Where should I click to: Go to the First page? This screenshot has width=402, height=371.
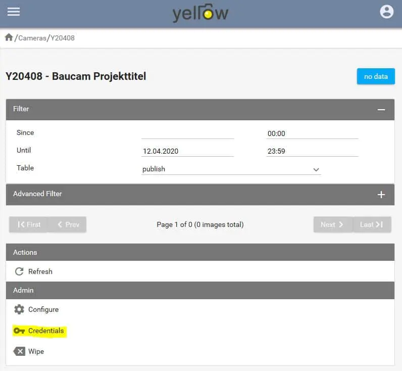[29, 224]
